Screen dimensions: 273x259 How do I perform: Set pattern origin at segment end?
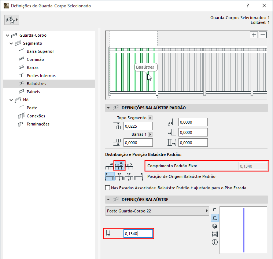click(138, 176)
